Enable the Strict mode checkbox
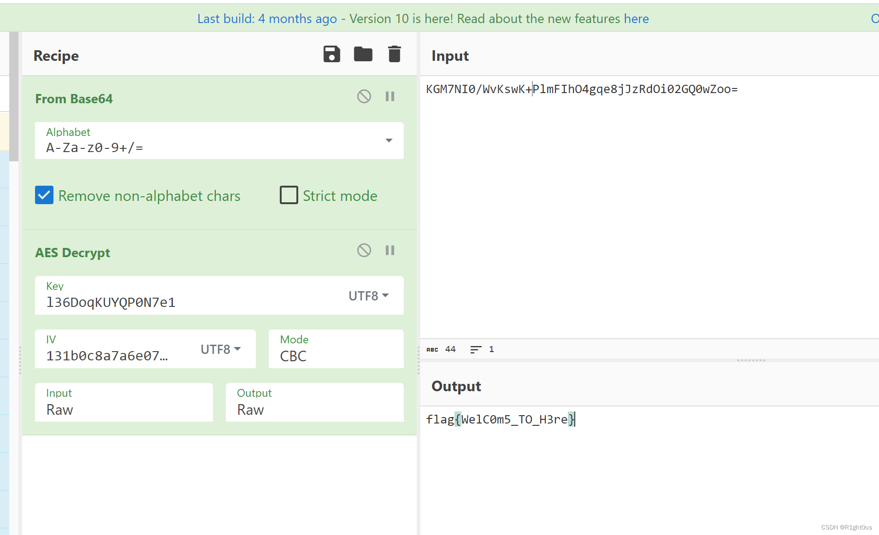 tap(289, 195)
